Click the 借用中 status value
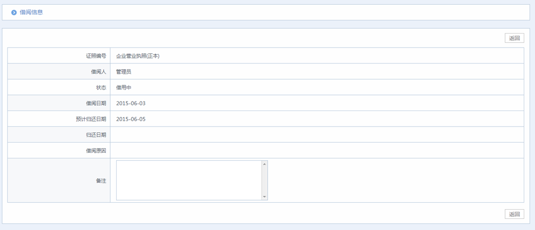The height and width of the screenshot is (230, 535). pos(124,88)
